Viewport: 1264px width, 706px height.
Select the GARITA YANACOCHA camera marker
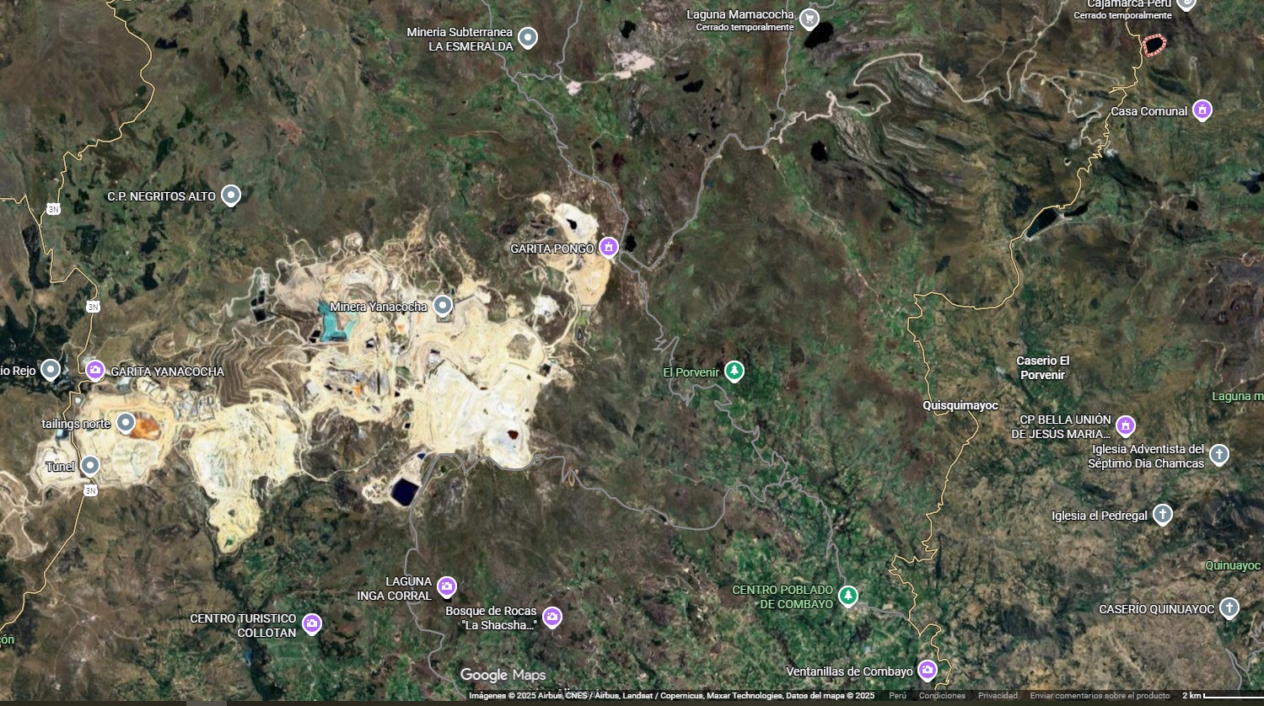(95, 370)
